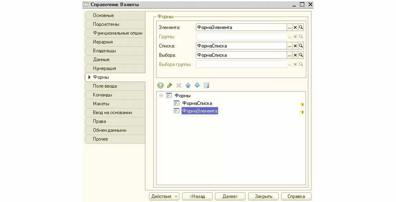
Task: Click the Далее> button
Action: (x=230, y=196)
